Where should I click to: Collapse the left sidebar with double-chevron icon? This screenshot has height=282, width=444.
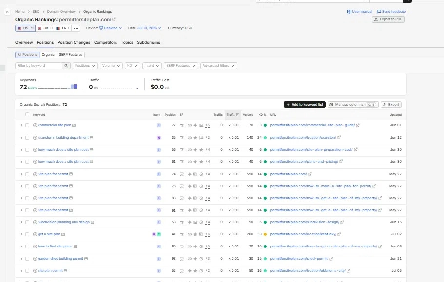pyautogui.click(x=7, y=12)
